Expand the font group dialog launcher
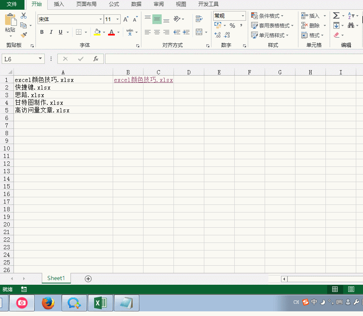The width and height of the screenshot is (363, 316). tap(138, 46)
